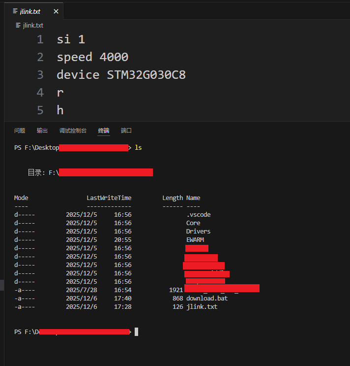Click the 'Core' directory name
The image size is (350, 366).
[193, 223]
